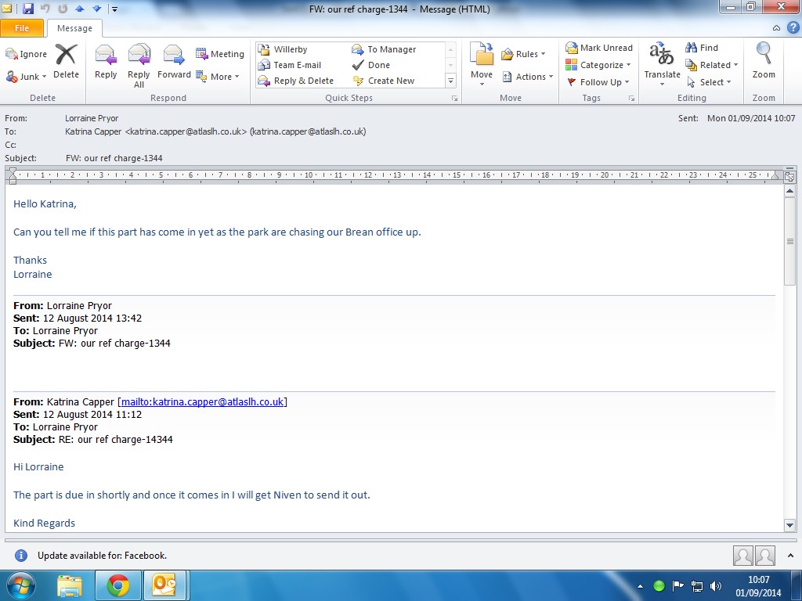Click the second contact photo placeholder

click(x=765, y=556)
